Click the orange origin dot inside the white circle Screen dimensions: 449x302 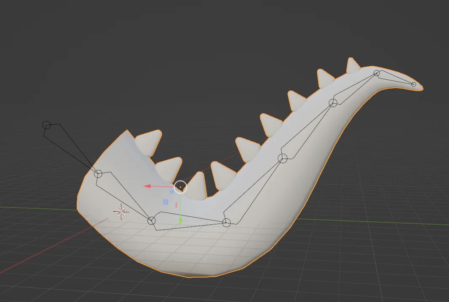click(181, 187)
